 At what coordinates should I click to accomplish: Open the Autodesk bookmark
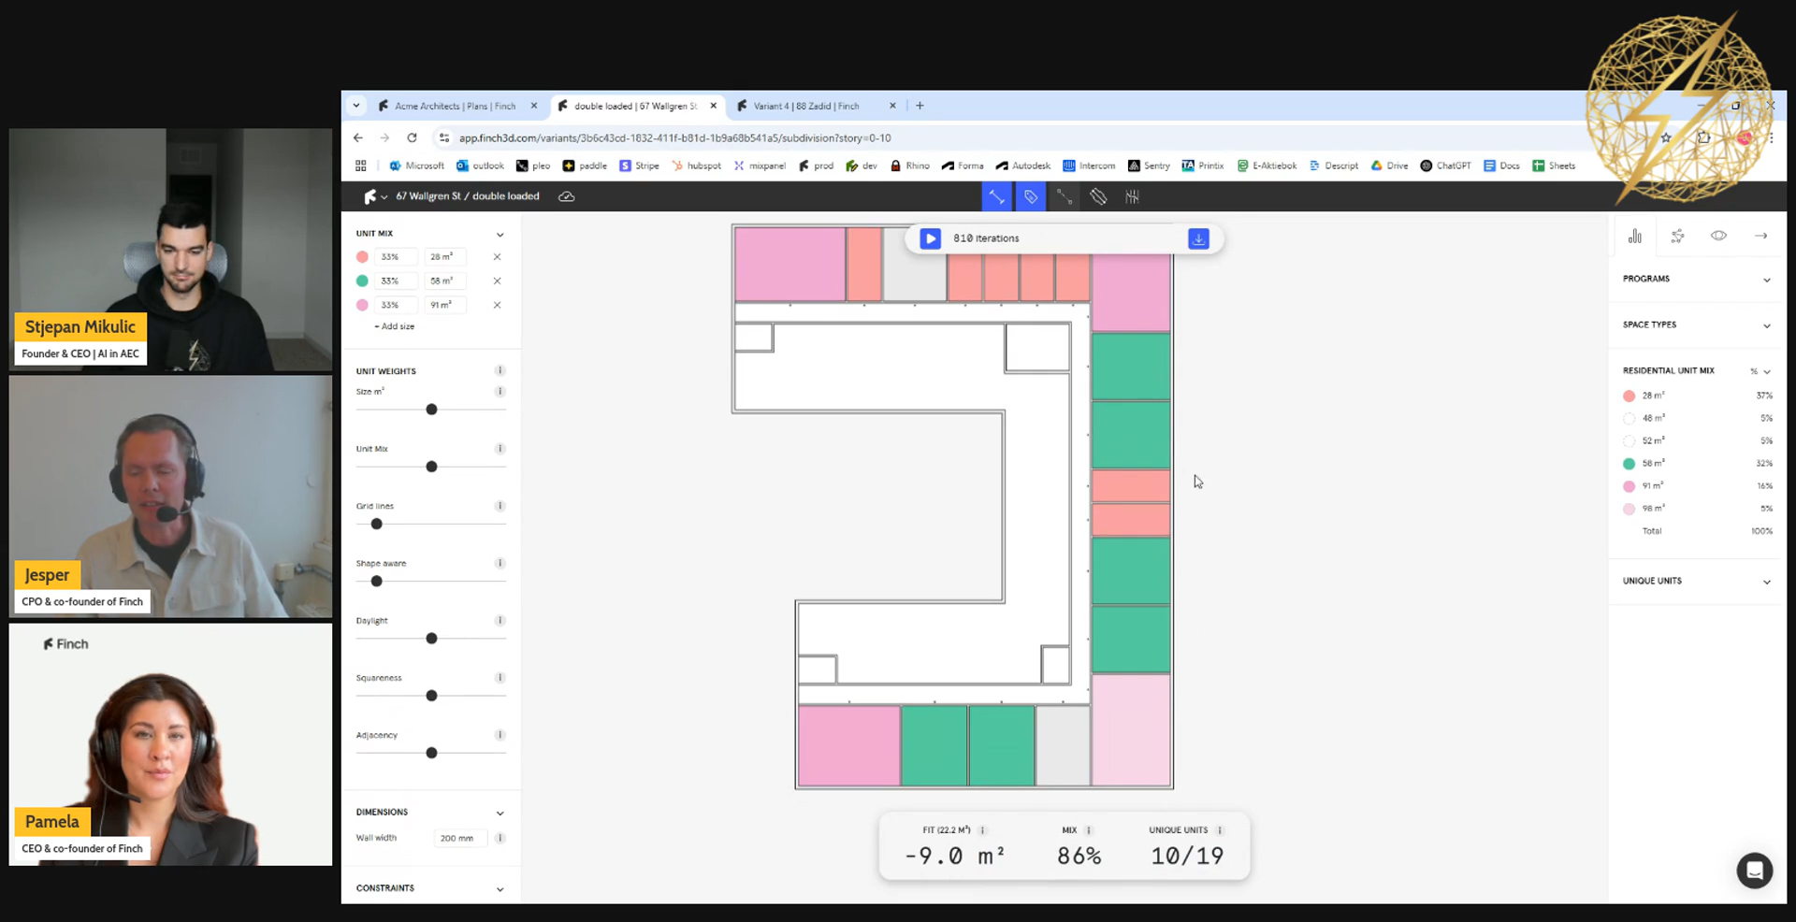pyautogui.click(x=1023, y=166)
